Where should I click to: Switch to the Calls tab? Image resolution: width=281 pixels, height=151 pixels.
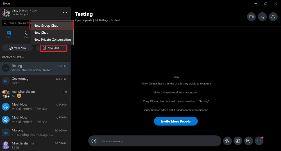click(26, 35)
